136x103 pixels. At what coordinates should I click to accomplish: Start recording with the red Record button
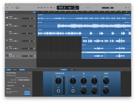tap(51, 8)
